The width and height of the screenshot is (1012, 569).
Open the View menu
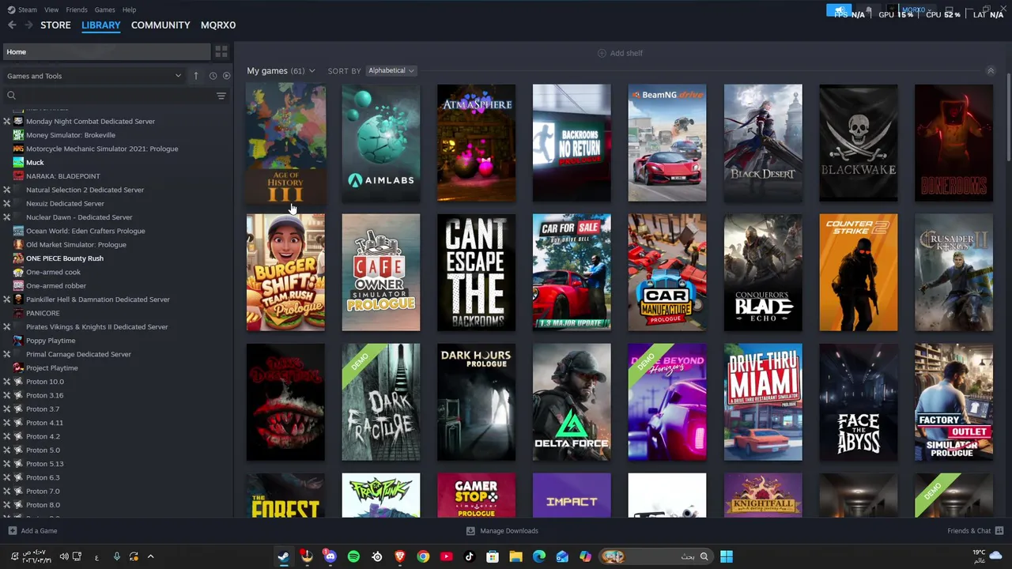(51, 9)
